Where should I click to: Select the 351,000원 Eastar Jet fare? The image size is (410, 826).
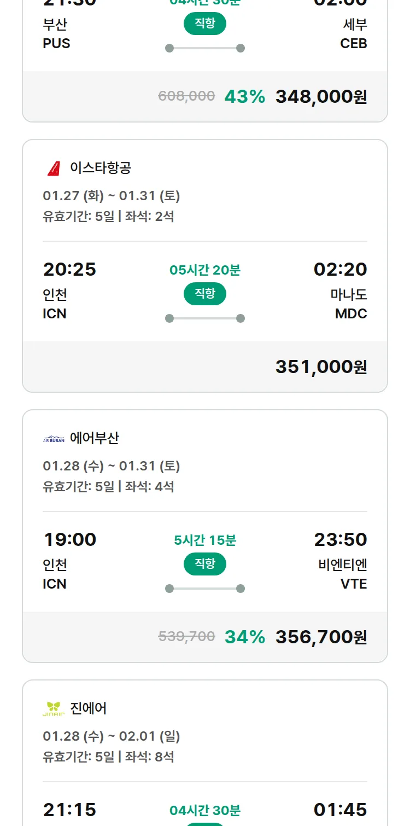click(321, 367)
